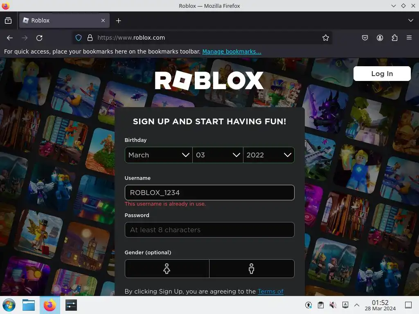419x314 pixels.
Task: Click the 'SIGN UP AND START HAVING FUN!' heading
Action: [209, 121]
